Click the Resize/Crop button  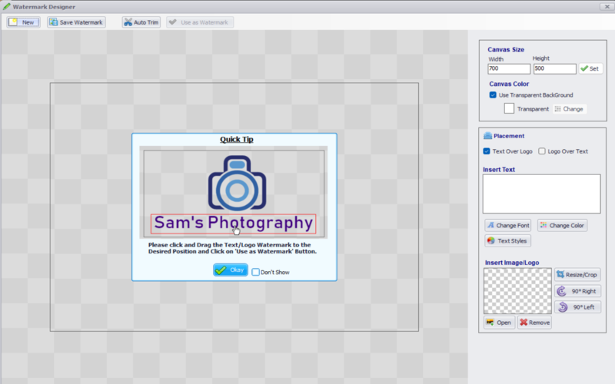point(577,275)
